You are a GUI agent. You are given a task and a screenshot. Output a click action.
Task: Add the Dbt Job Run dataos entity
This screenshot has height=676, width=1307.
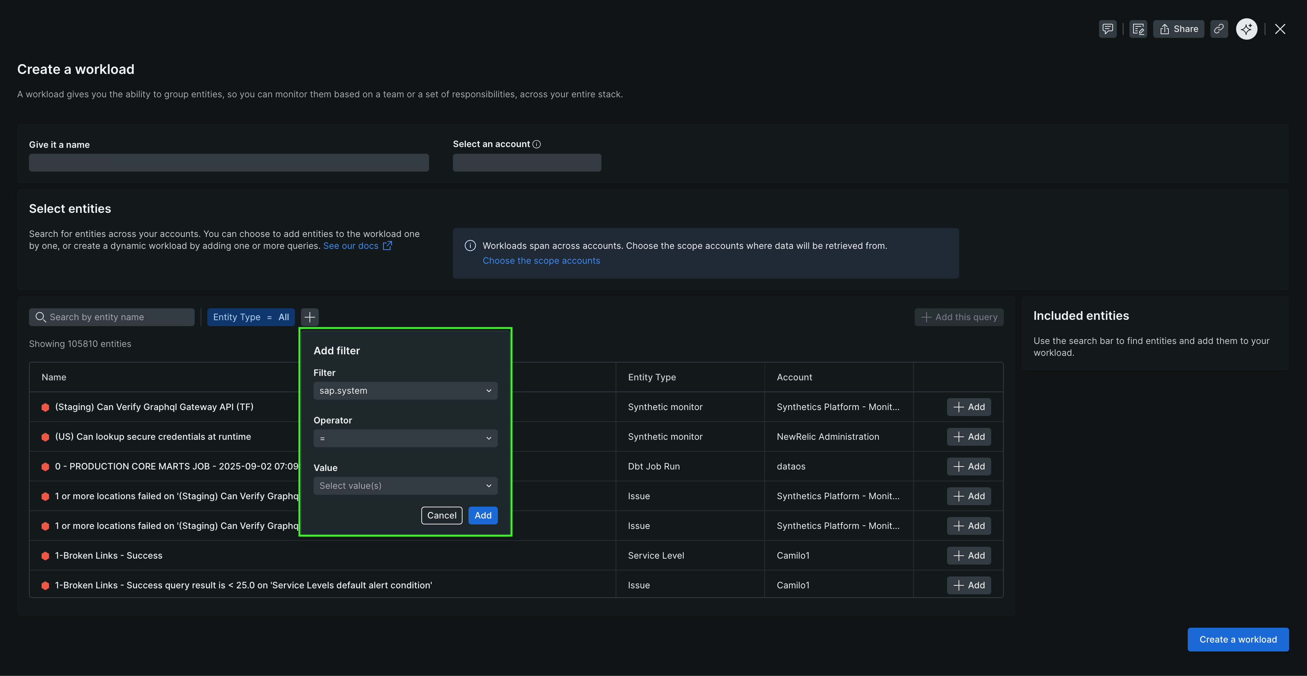click(968, 467)
